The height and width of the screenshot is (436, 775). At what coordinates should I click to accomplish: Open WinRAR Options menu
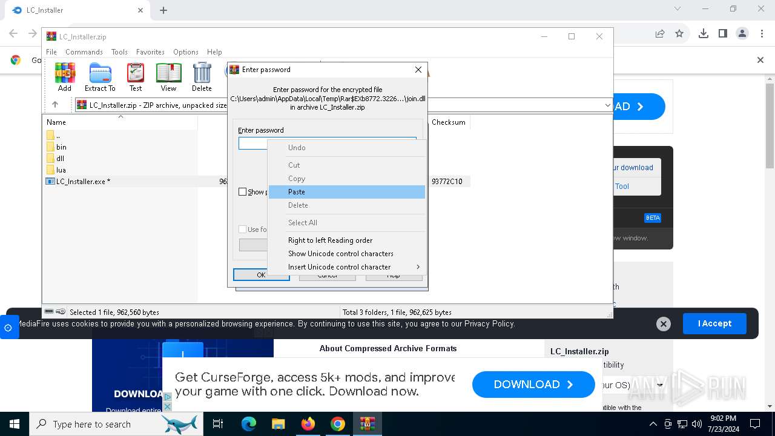186,52
